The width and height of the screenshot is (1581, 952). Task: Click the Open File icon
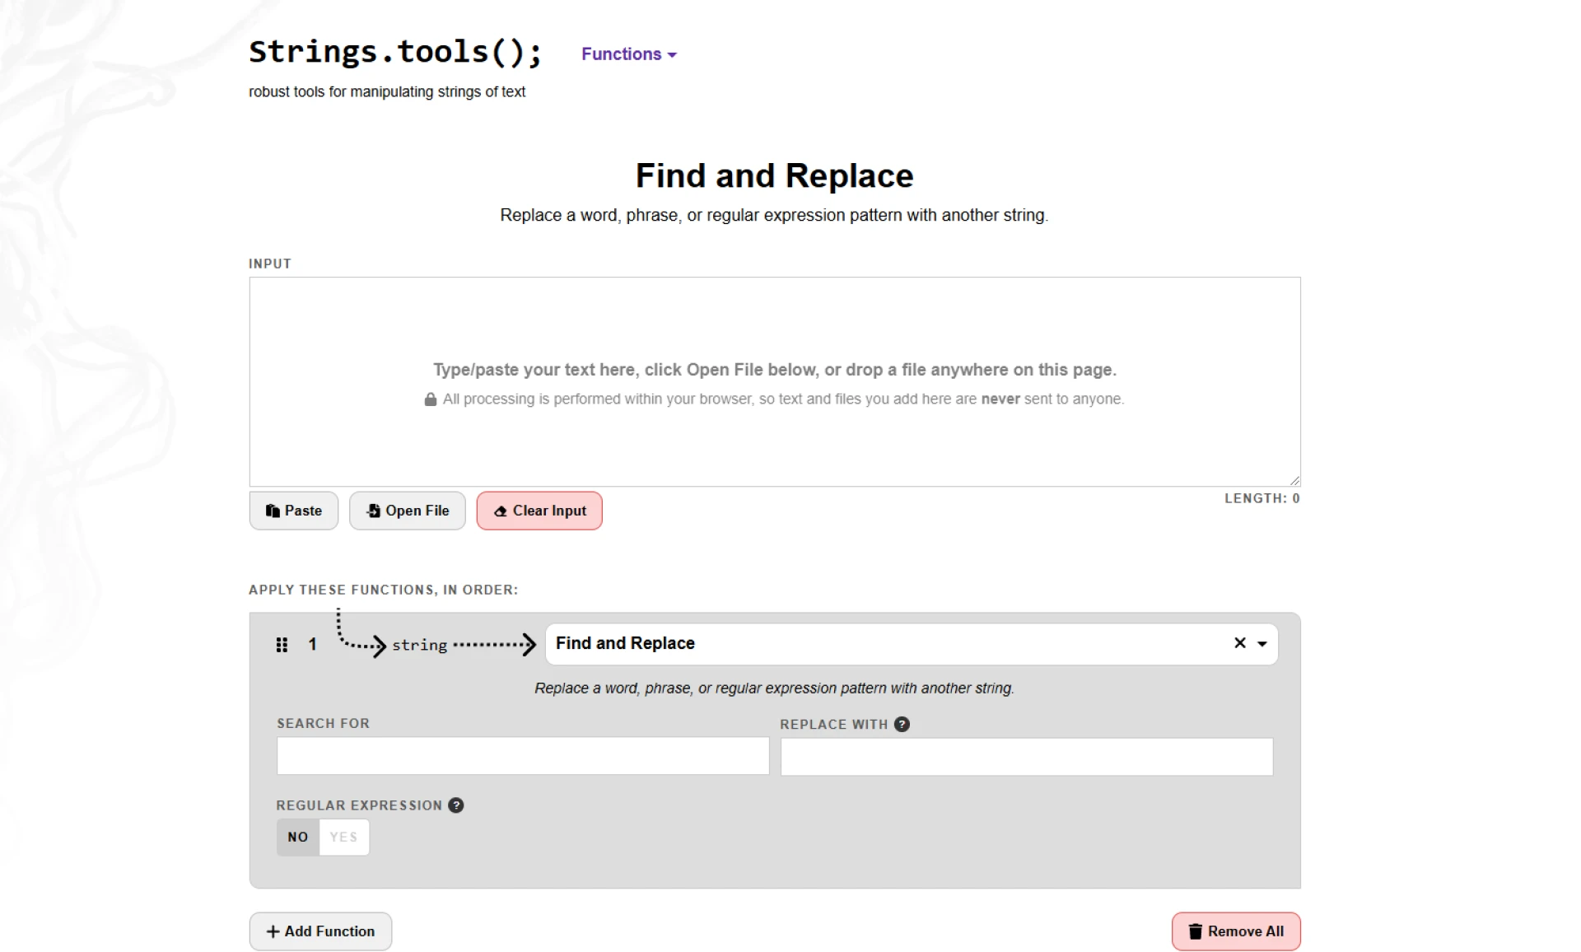(375, 511)
